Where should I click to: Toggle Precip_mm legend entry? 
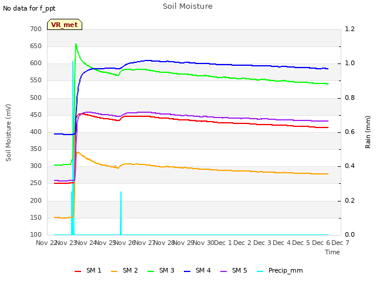pos(280,270)
